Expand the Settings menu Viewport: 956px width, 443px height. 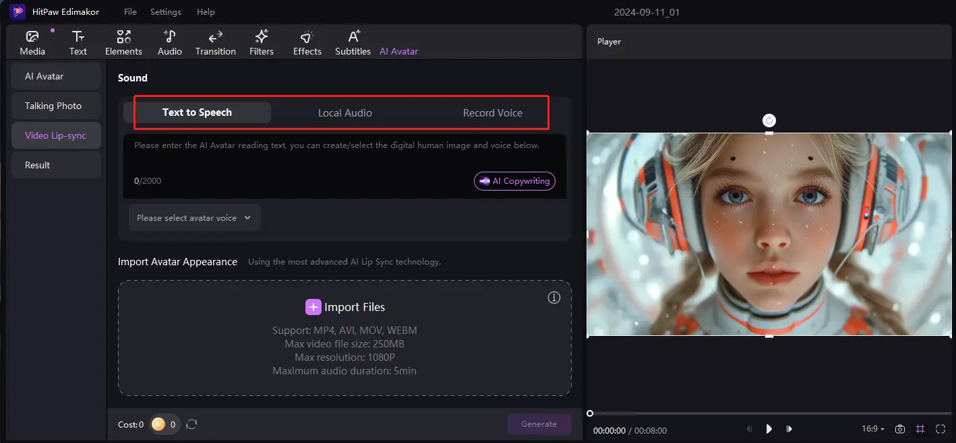coord(165,11)
